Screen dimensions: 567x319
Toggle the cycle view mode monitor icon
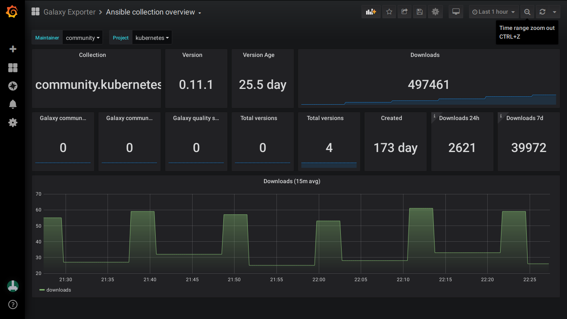tap(456, 12)
